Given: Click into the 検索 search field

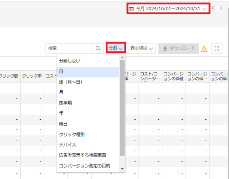Looking at the screenshot, I should coord(69,48).
